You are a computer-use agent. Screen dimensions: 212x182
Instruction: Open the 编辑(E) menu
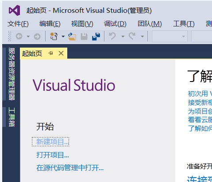click(50, 24)
